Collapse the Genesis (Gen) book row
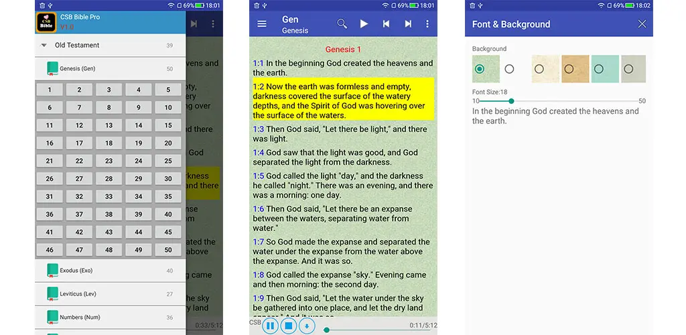Screen dimensions: 686x335 pos(111,68)
